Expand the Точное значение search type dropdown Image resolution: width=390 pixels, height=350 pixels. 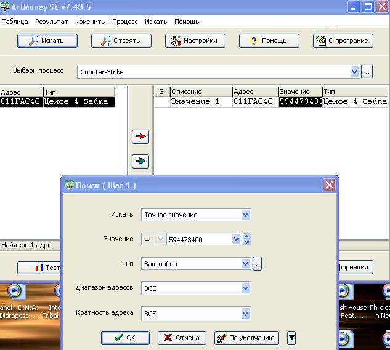pyautogui.click(x=245, y=215)
